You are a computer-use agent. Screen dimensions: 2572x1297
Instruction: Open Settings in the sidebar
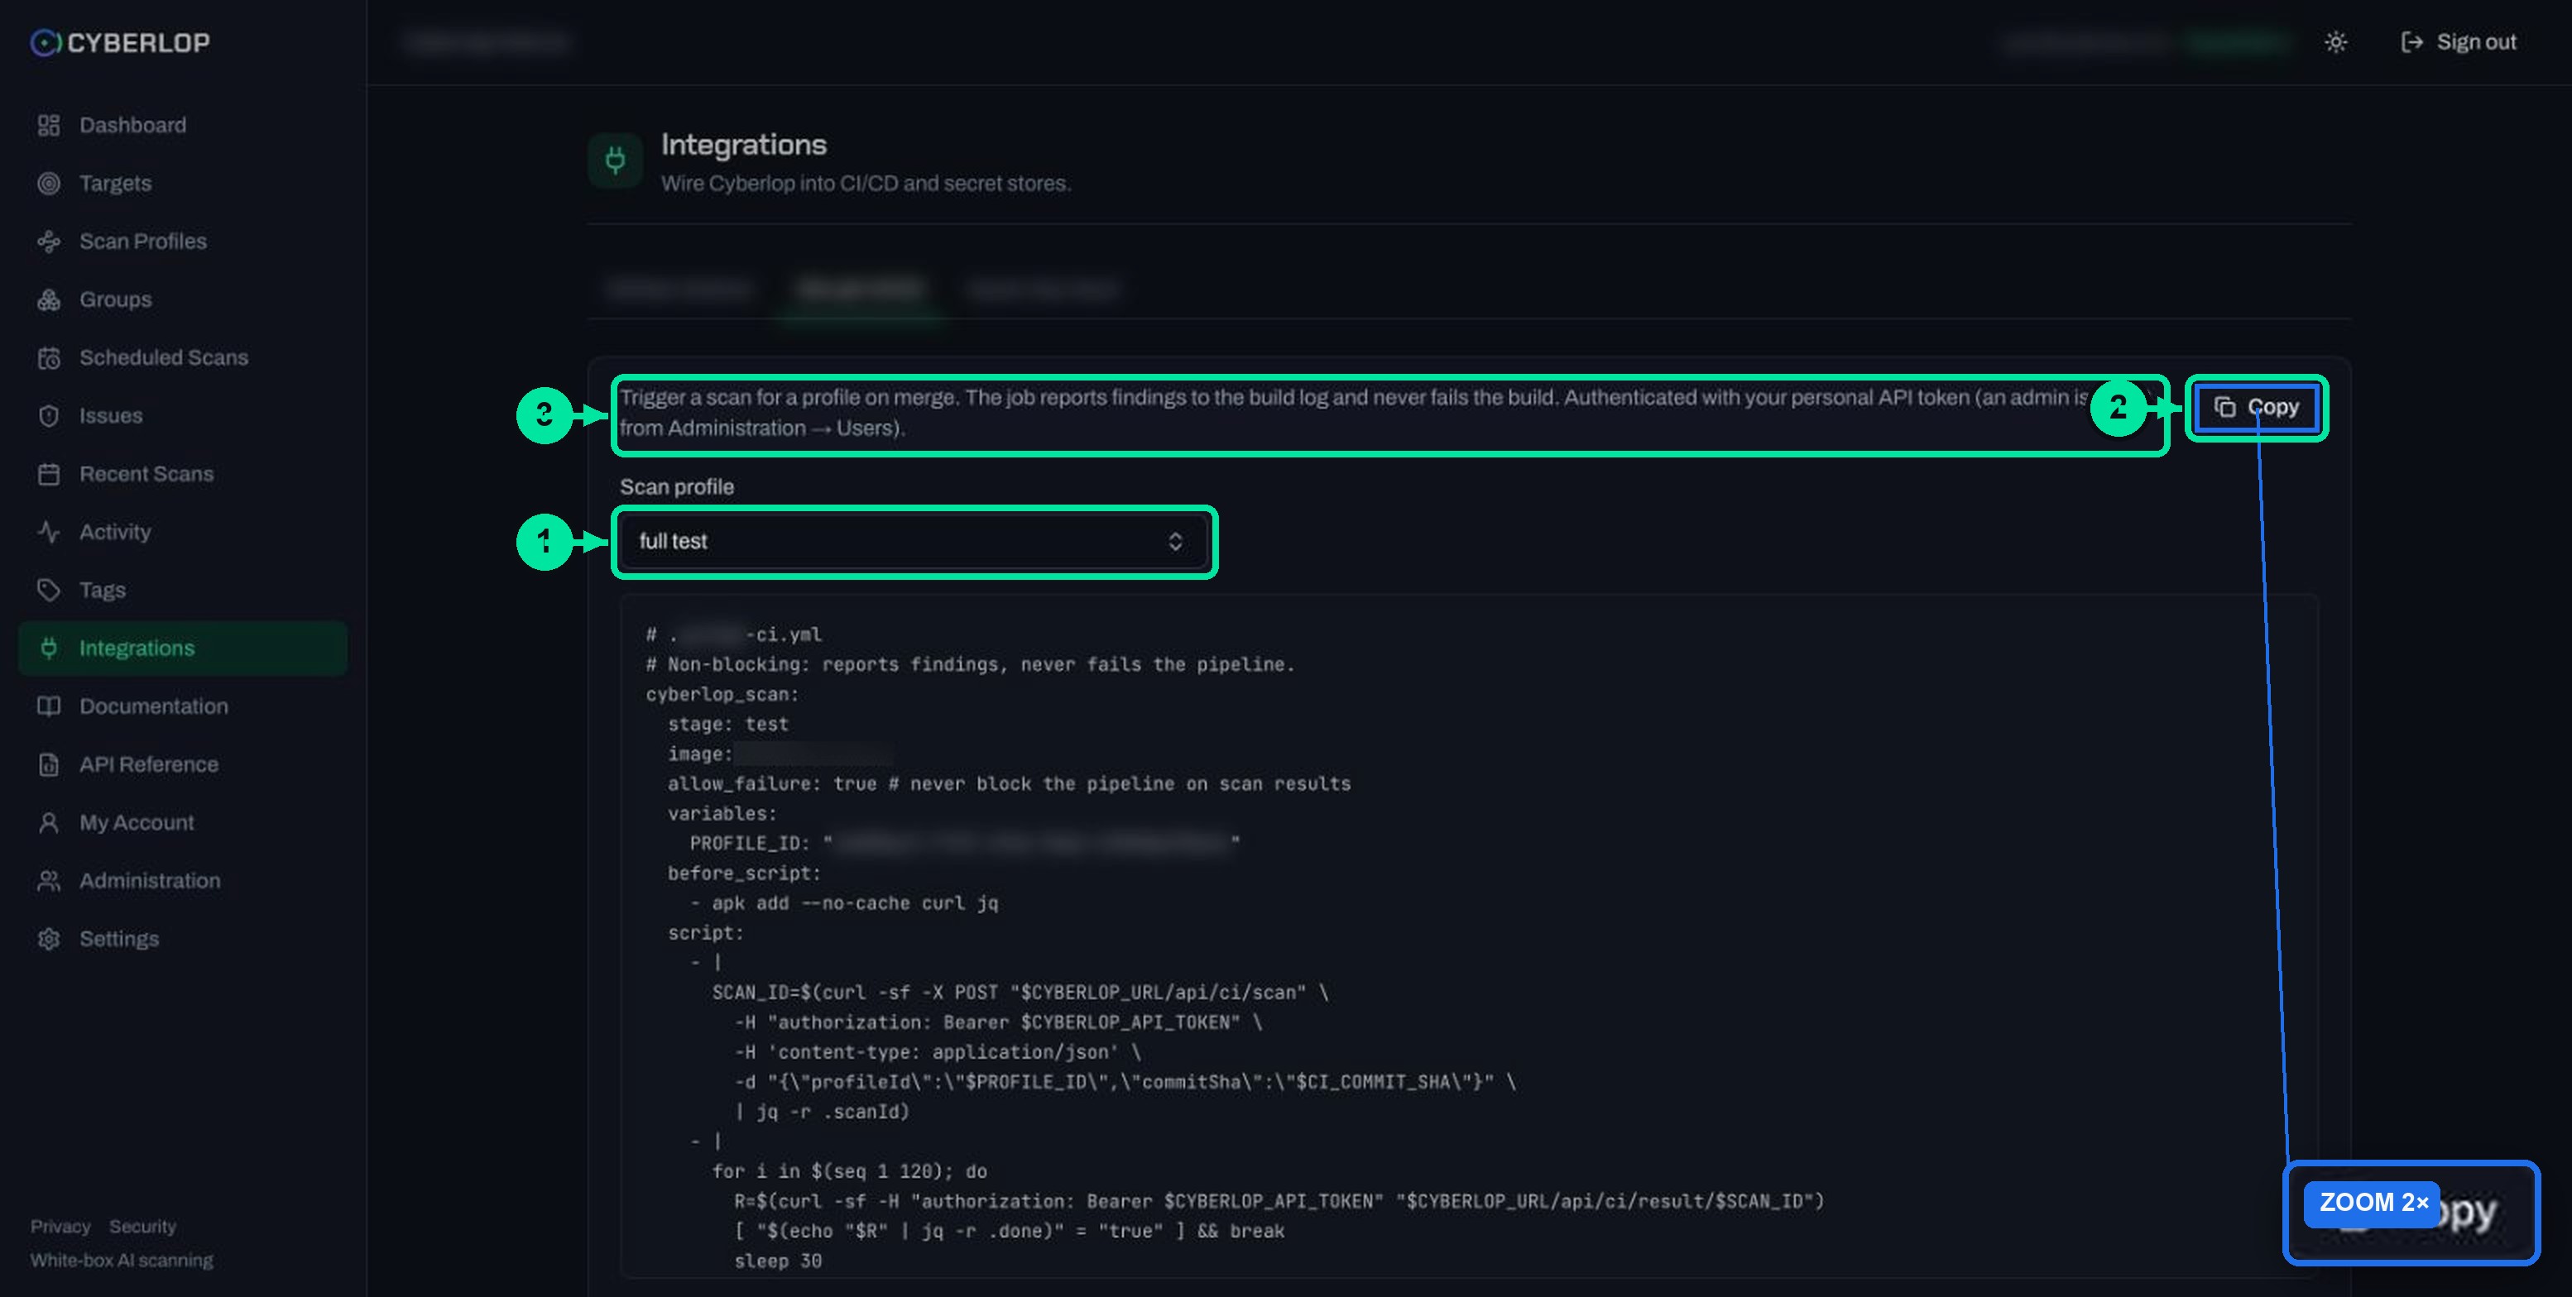tap(182, 938)
